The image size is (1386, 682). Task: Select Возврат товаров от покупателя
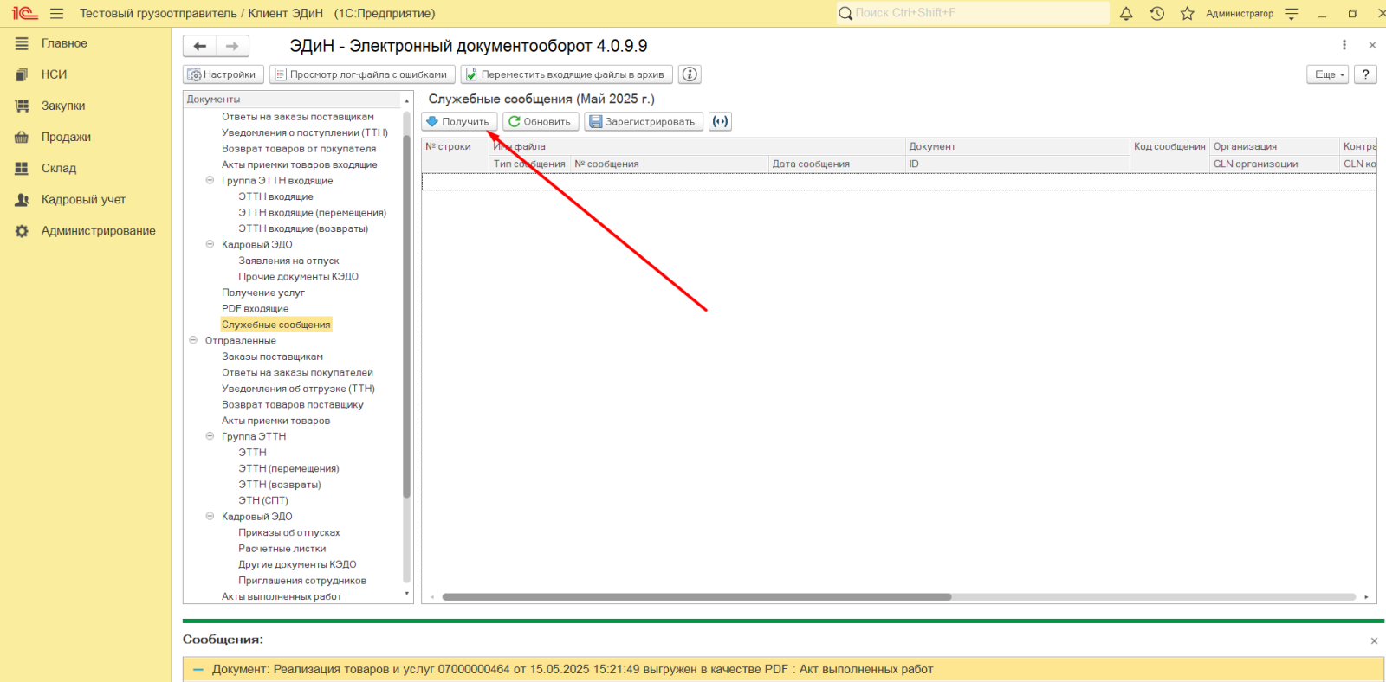(299, 149)
